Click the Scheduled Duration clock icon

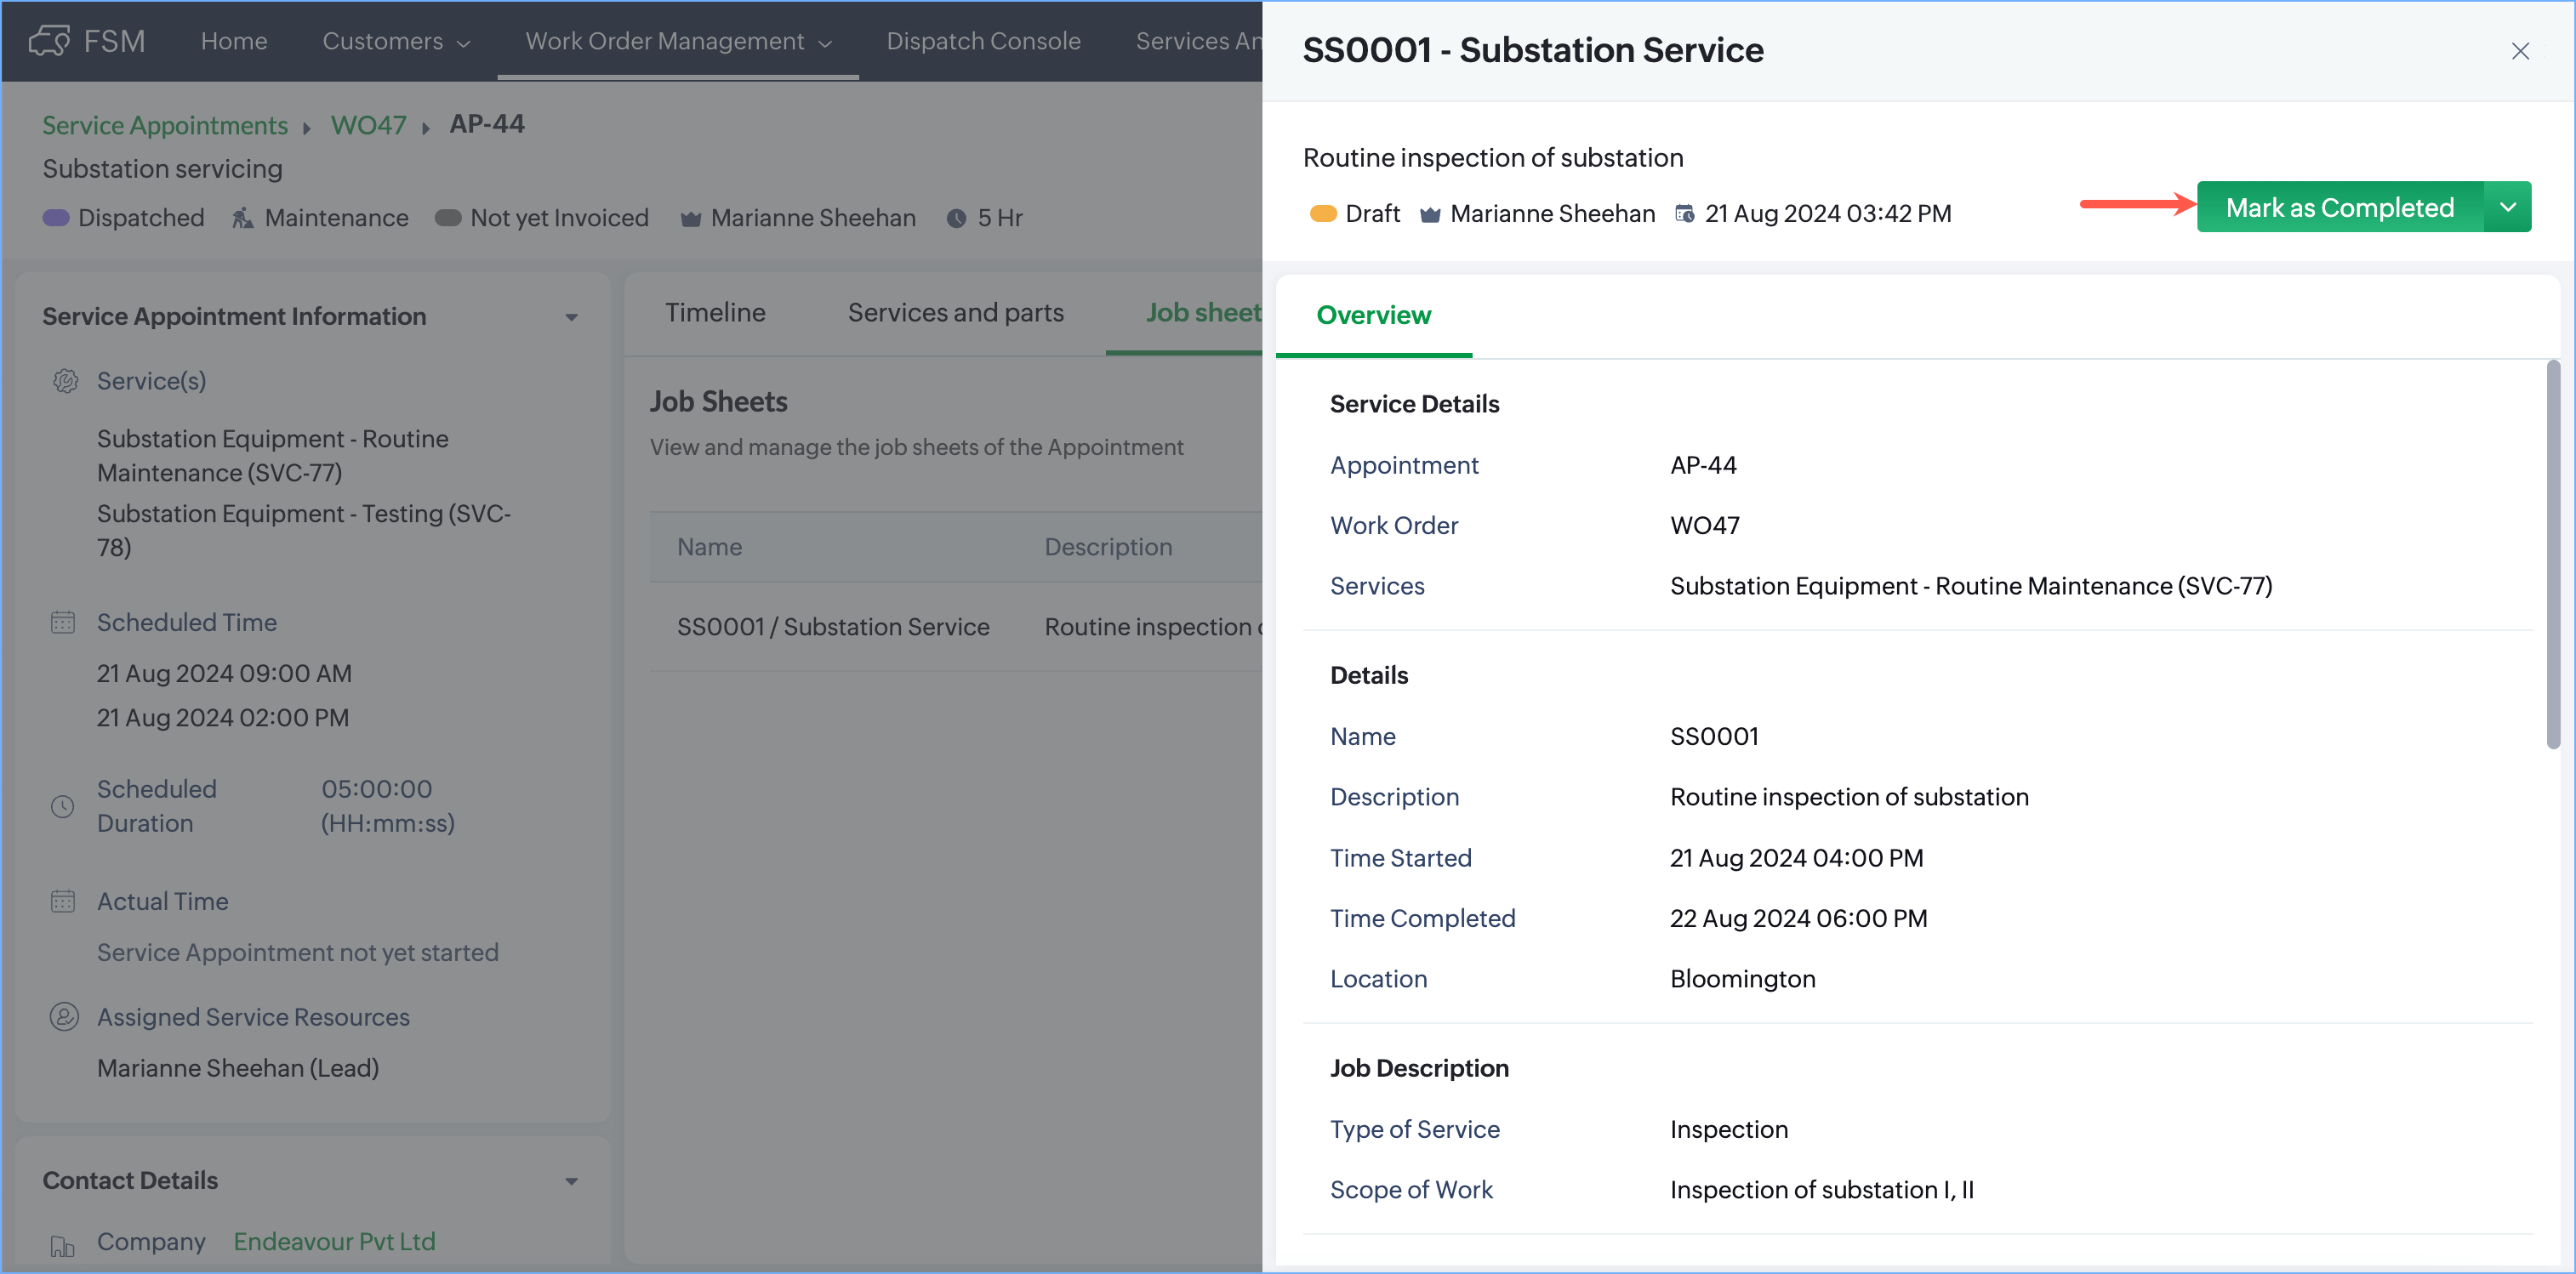pyautogui.click(x=63, y=806)
